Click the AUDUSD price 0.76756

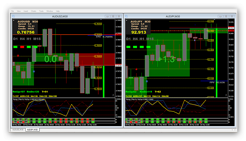pos(26,33)
